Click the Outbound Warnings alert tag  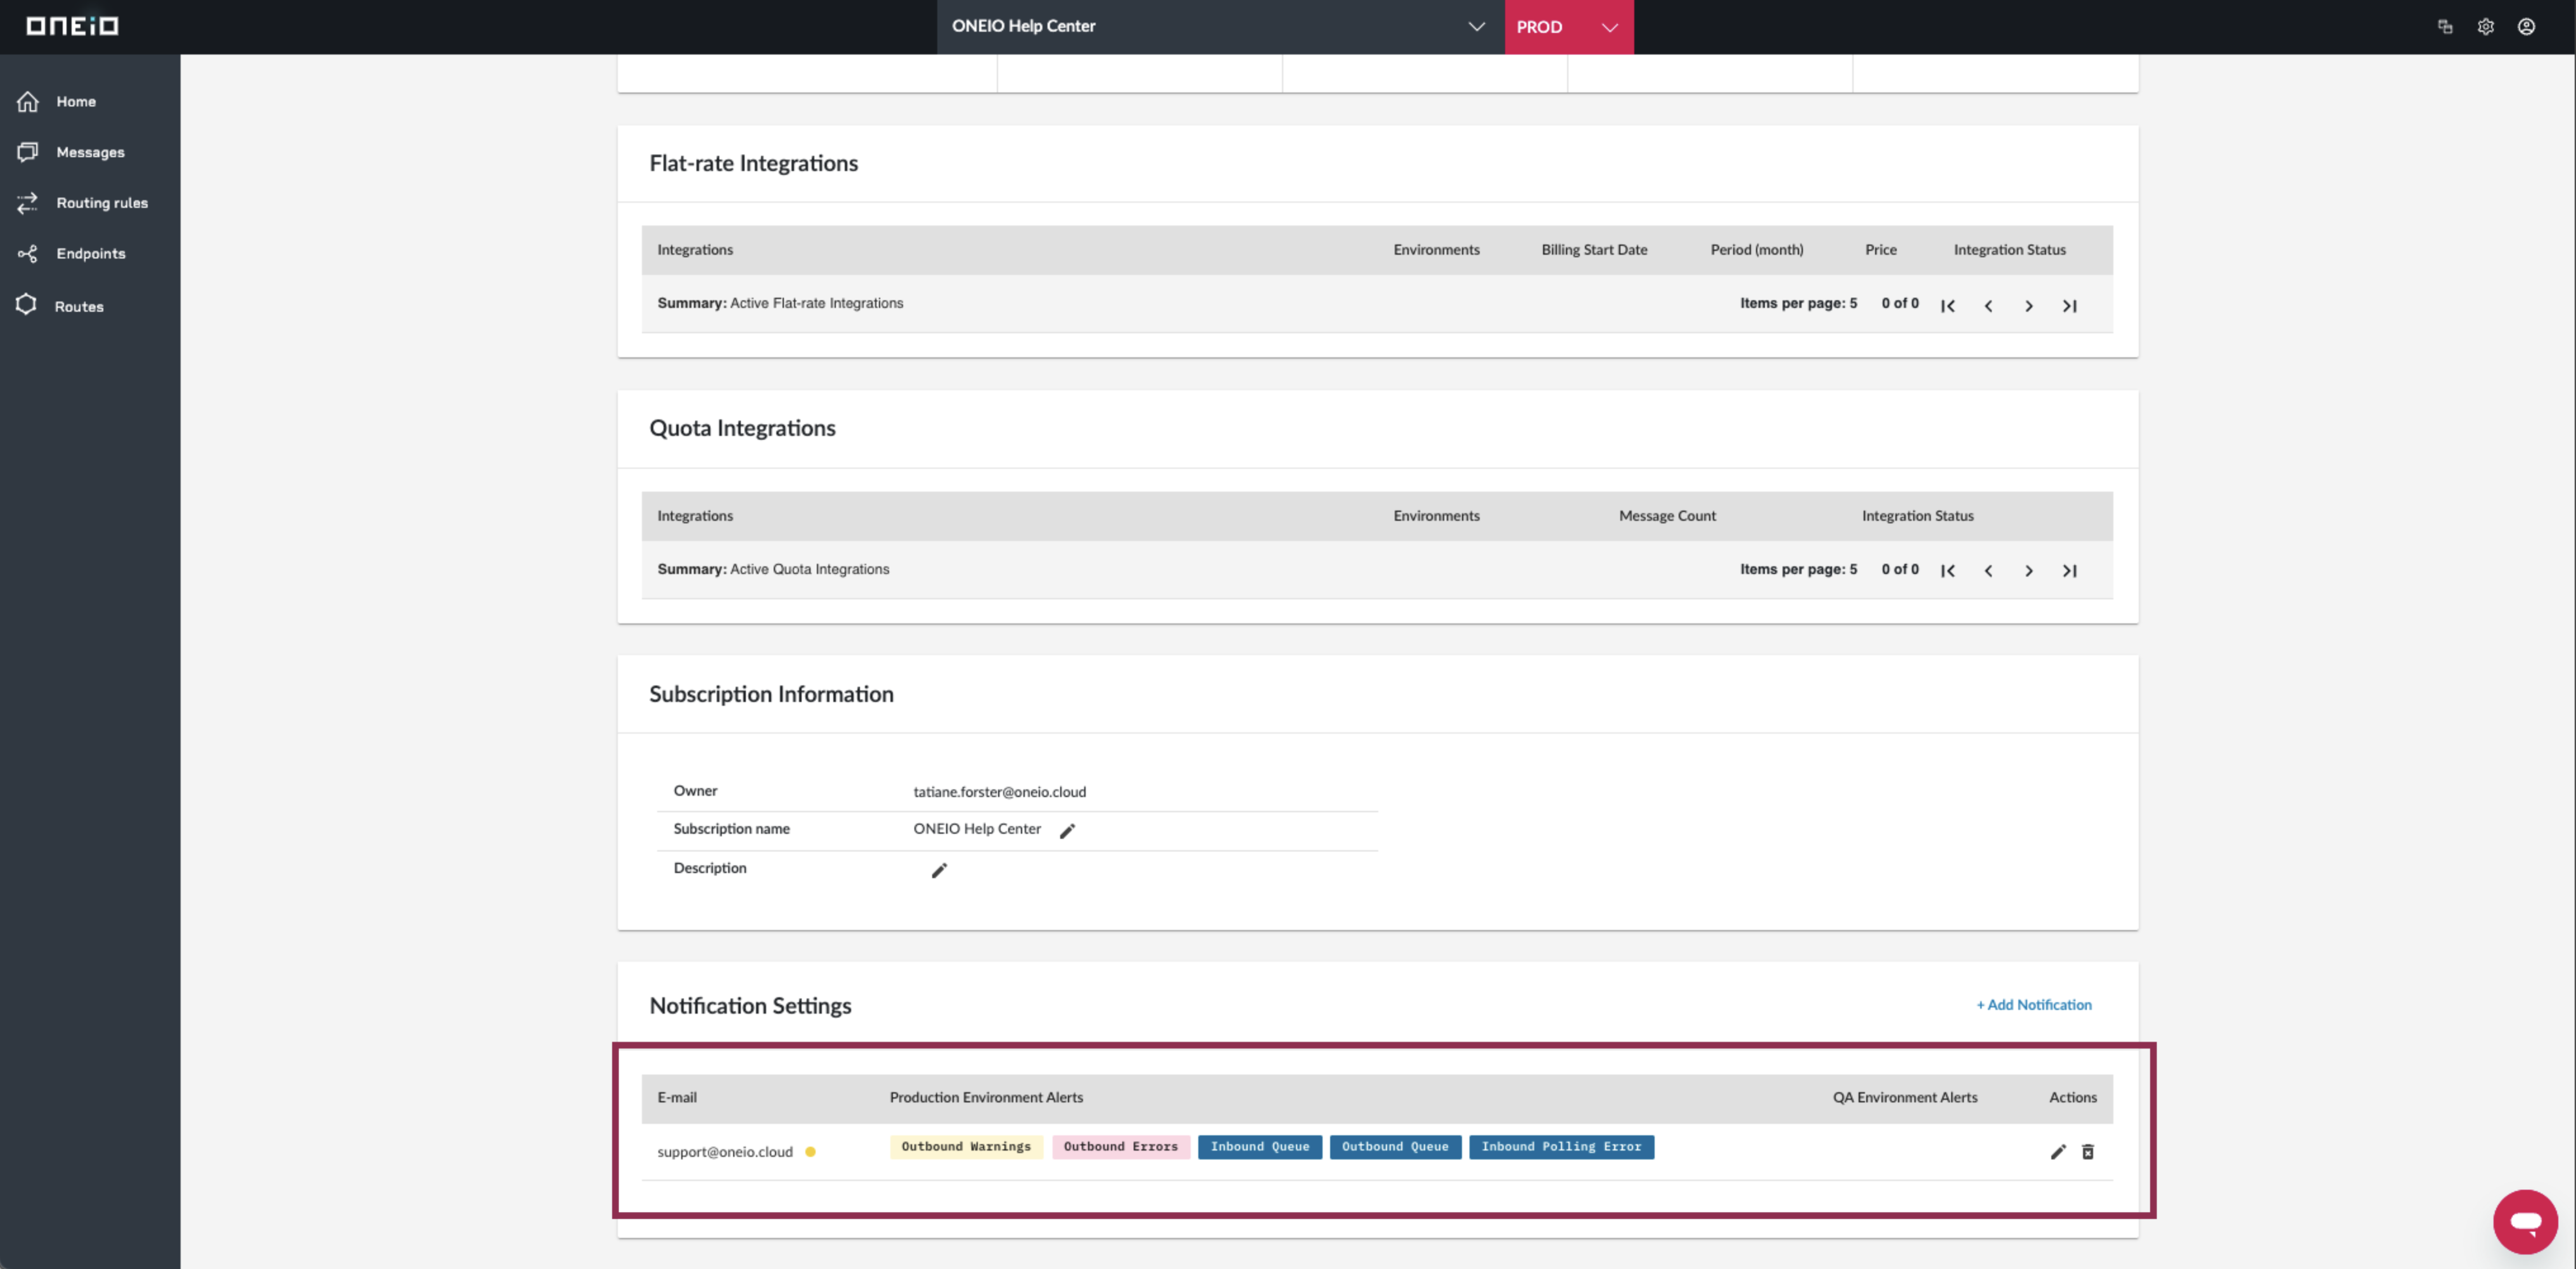966,1147
